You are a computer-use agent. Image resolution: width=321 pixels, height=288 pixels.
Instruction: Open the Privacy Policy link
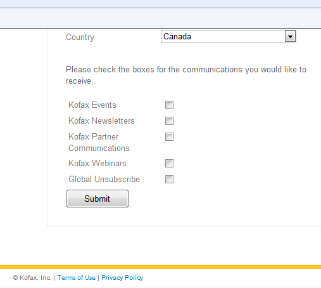122,278
